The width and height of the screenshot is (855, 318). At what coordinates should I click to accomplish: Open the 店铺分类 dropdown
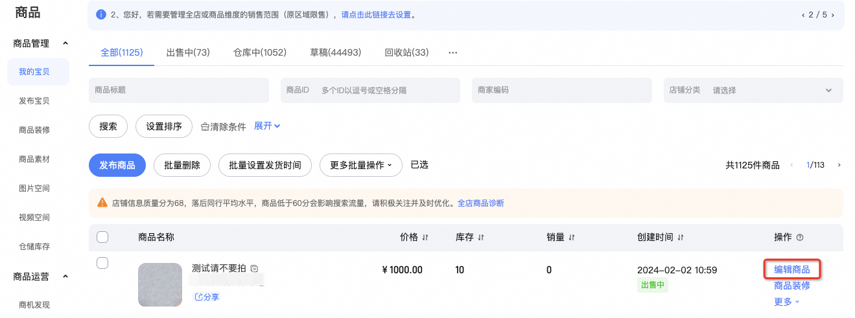(x=753, y=90)
